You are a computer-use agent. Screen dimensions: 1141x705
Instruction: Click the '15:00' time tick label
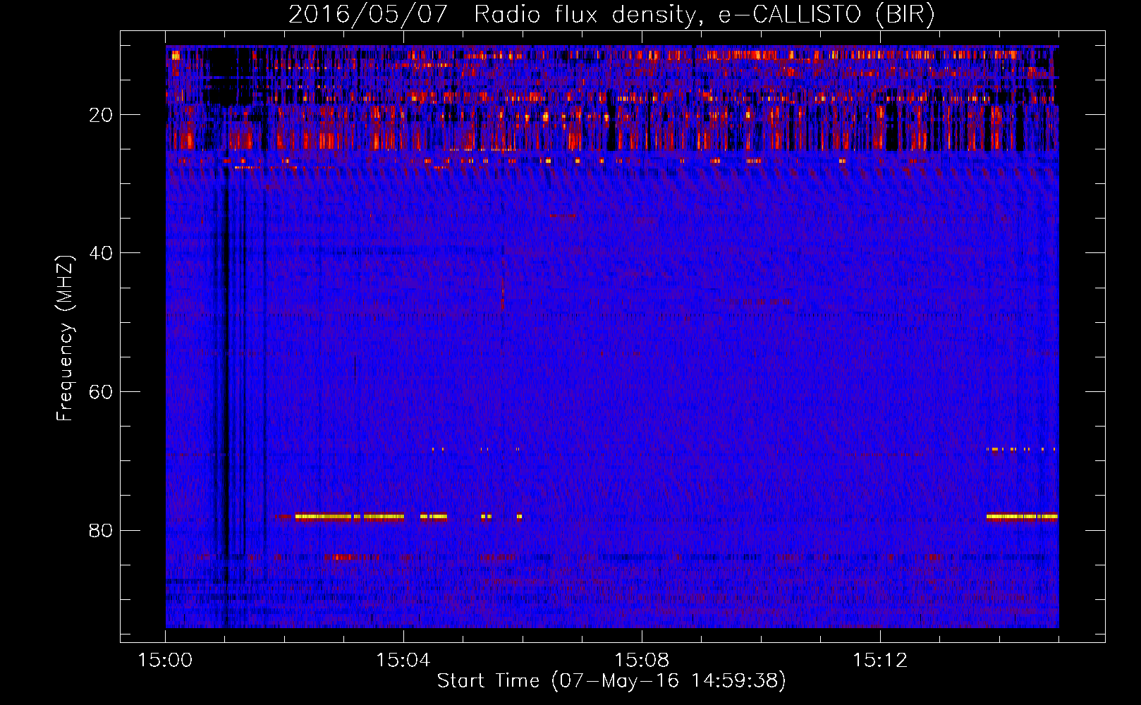pyautogui.click(x=166, y=661)
